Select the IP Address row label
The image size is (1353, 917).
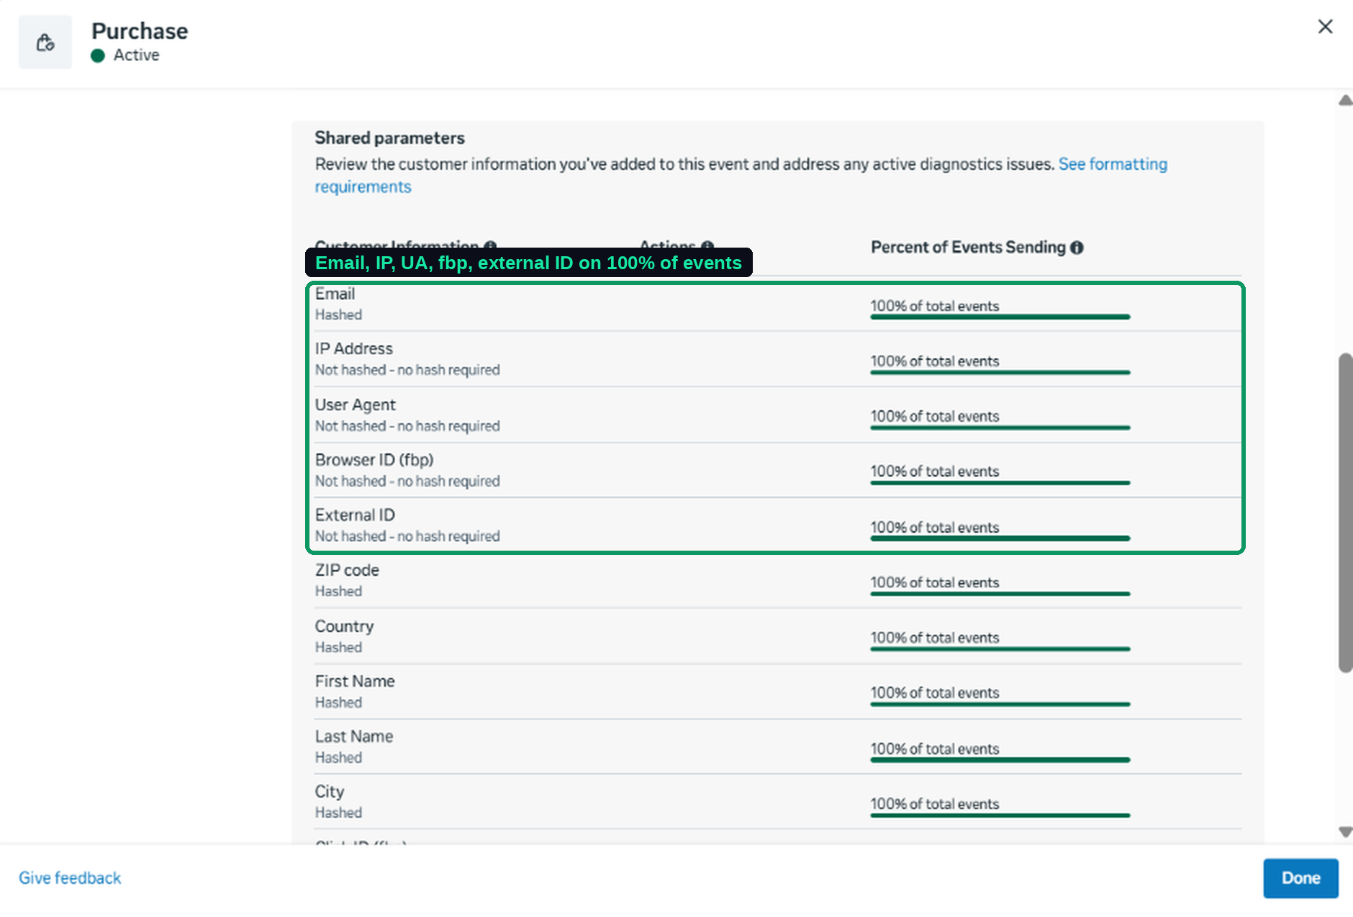tap(353, 349)
